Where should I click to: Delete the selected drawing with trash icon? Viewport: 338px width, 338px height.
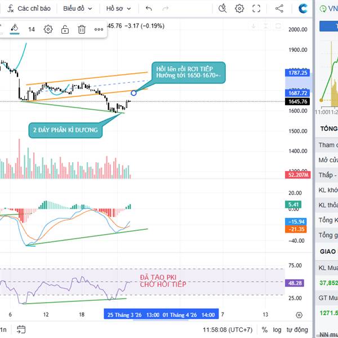click(x=82, y=29)
